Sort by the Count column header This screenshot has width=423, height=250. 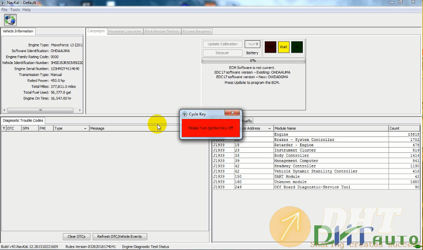pos(404,129)
